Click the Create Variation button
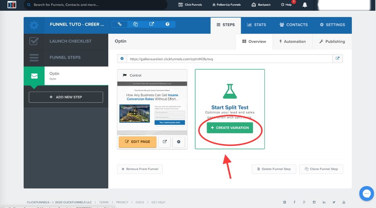Image resolution: width=376 pixels, height=208 pixels. [x=230, y=128]
